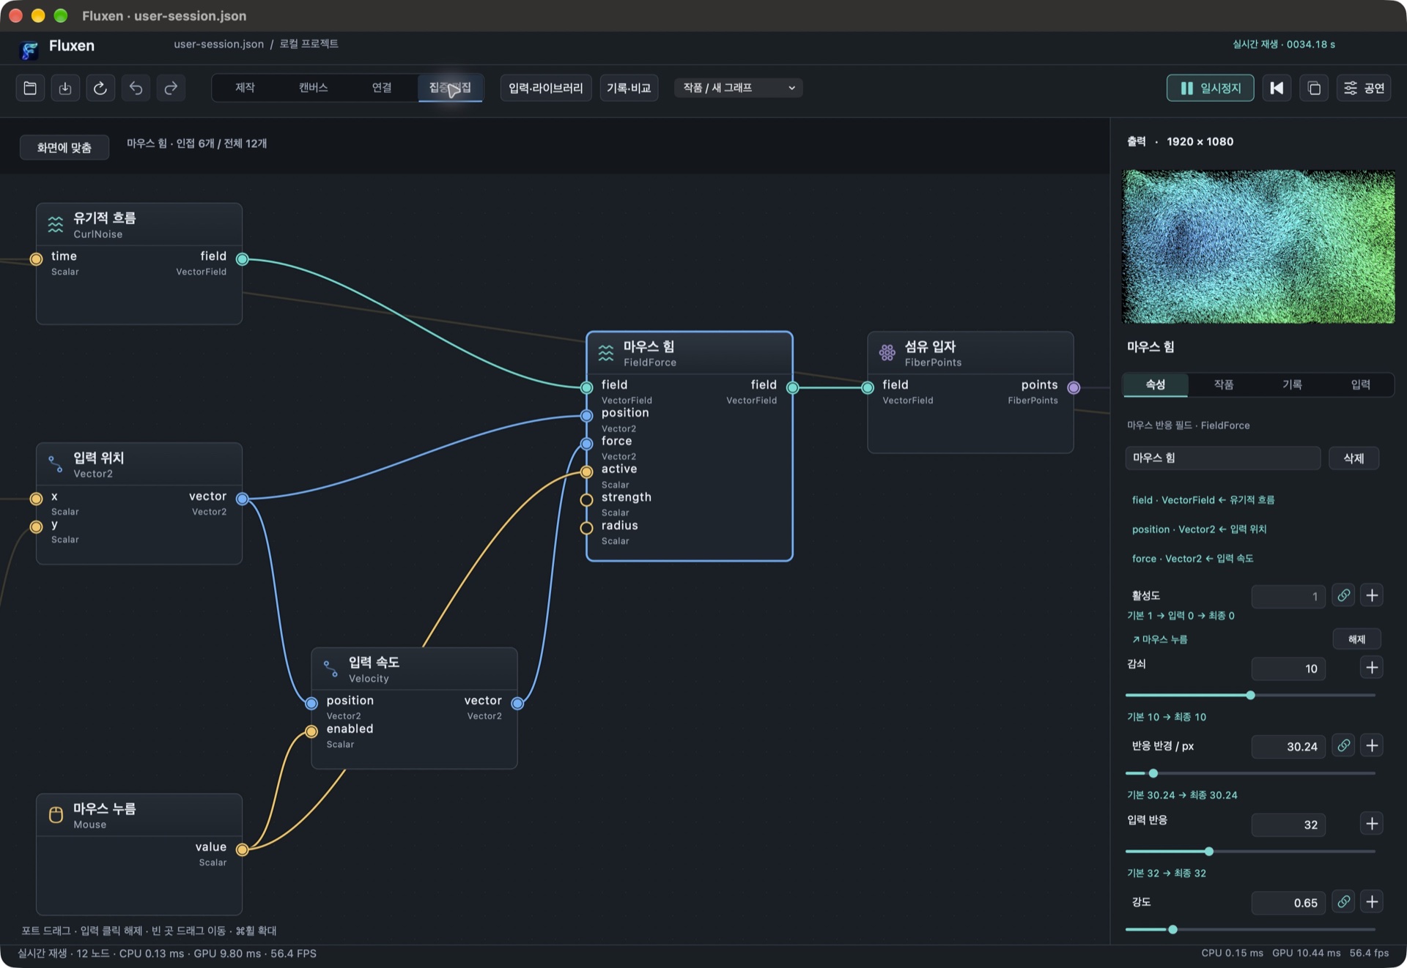Click 화면에 맞춤 fit button
Viewport: 1407px width, 968px height.
(x=64, y=147)
